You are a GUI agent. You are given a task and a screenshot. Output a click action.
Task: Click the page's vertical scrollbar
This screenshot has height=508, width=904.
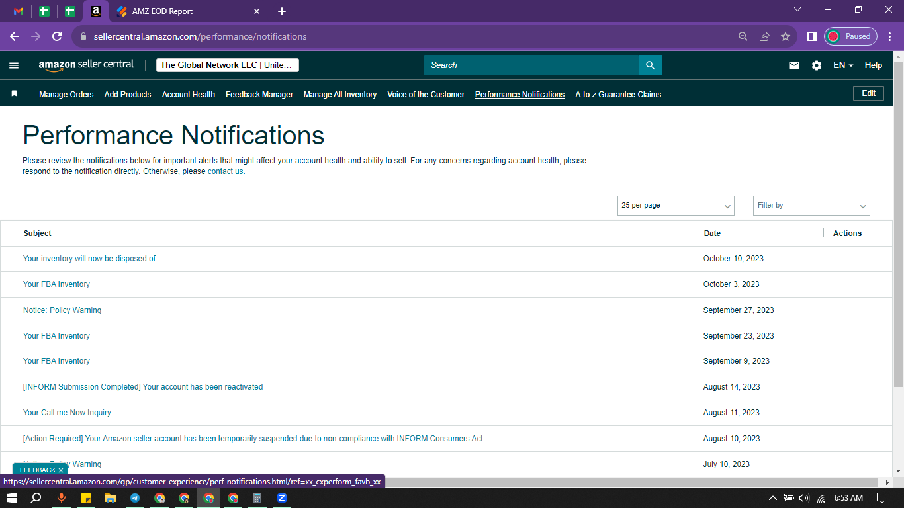tap(898, 225)
